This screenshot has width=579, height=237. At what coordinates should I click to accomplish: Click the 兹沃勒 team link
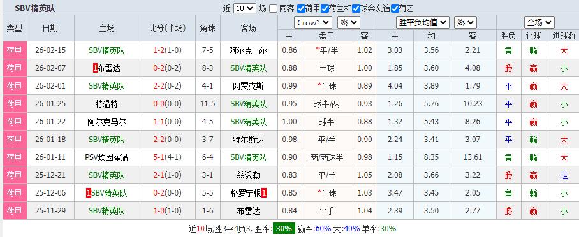tap(249, 175)
